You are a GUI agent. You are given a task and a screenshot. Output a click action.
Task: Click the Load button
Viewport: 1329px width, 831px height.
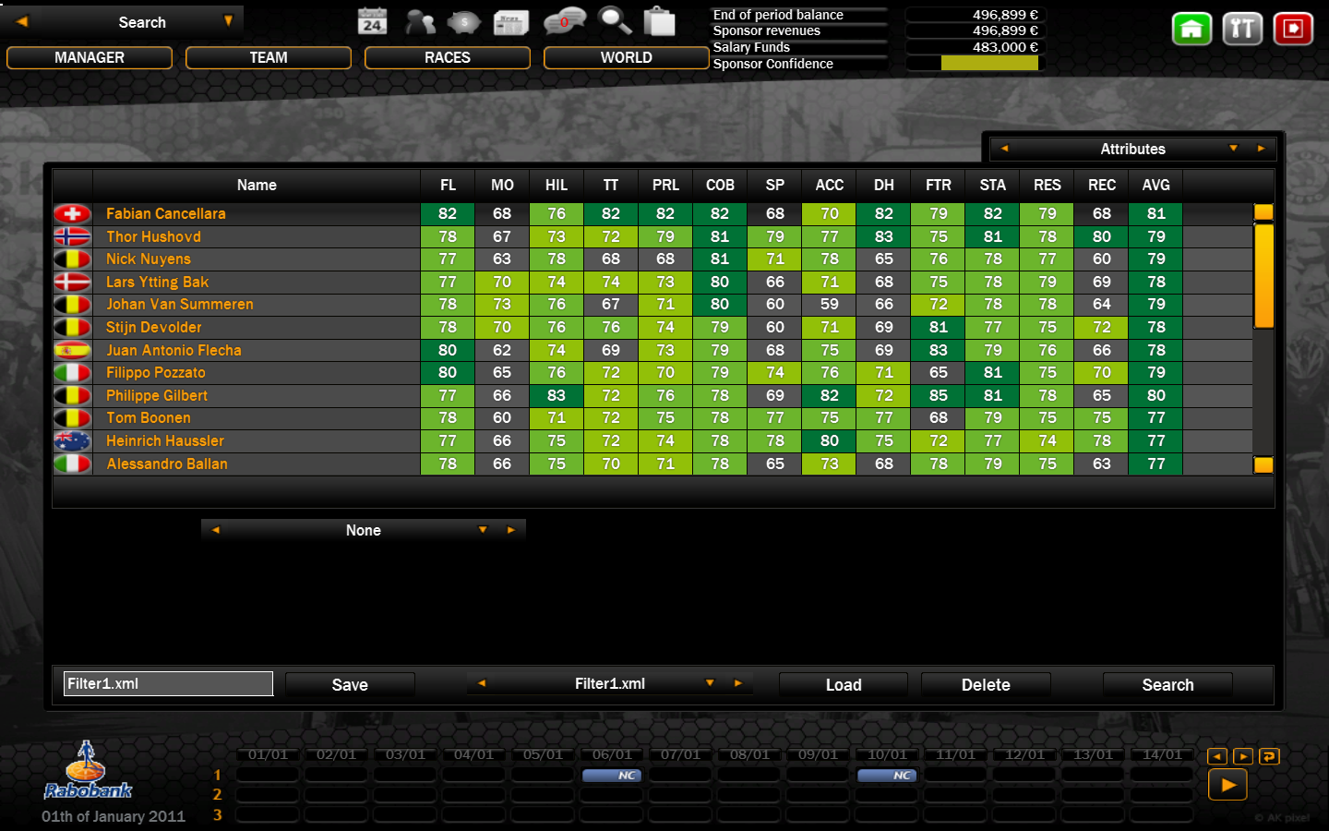click(843, 684)
